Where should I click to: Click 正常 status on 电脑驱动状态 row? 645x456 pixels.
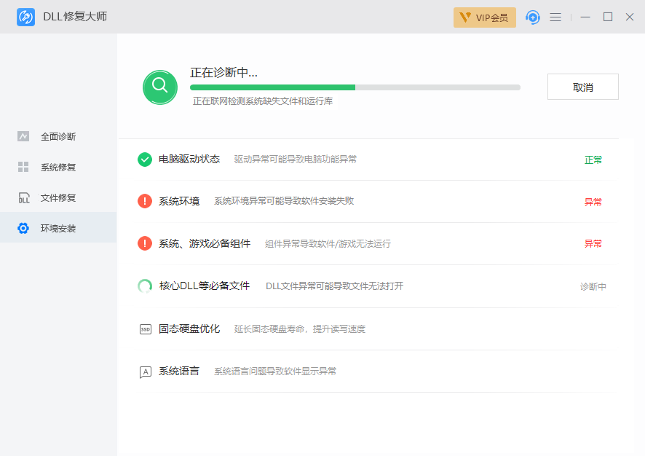[593, 160]
